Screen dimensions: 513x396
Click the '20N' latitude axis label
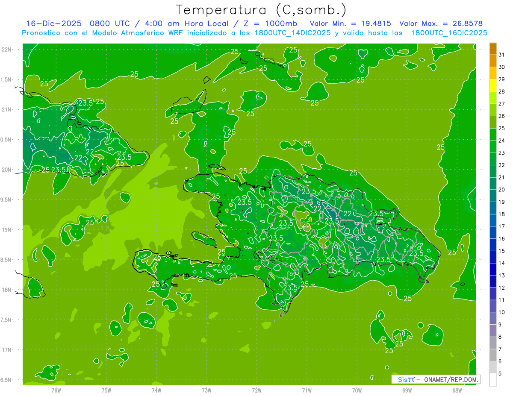pos(7,170)
